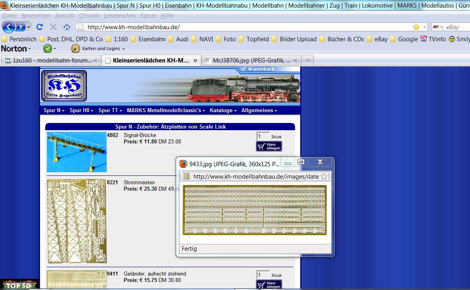Click the Norton green checkmark status icon

(47, 48)
